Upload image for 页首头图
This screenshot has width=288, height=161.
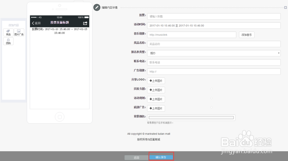156,90
